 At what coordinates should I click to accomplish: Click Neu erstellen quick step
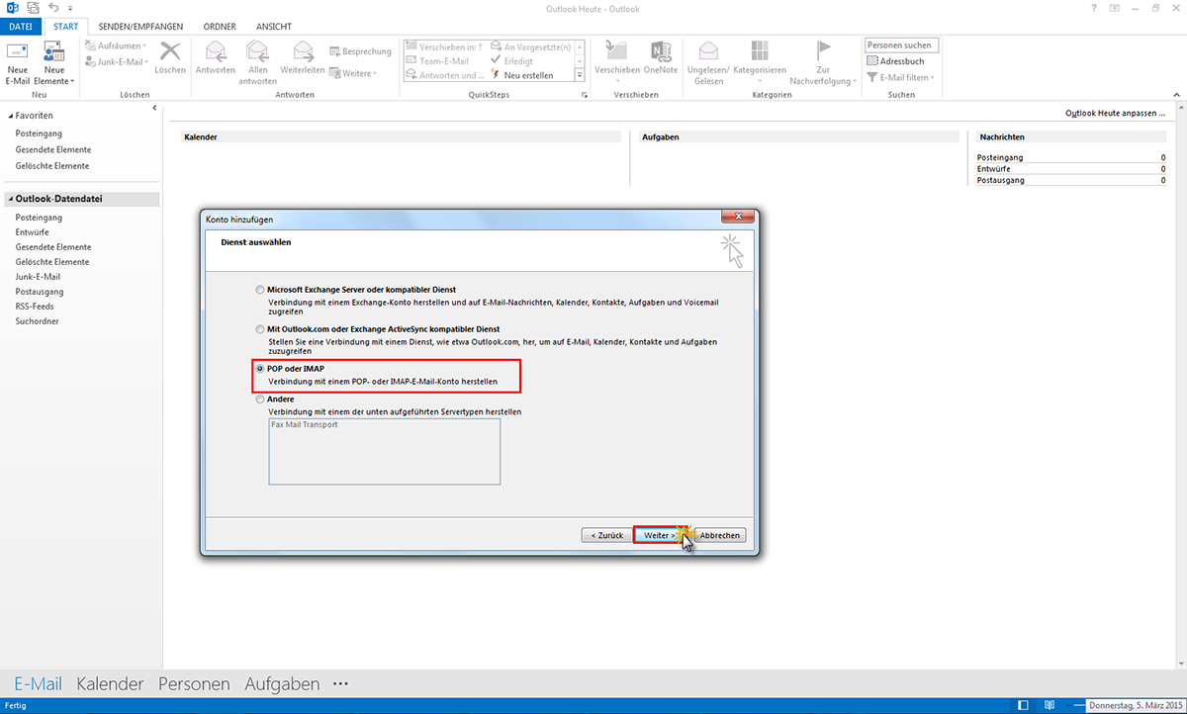pyautogui.click(x=521, y=75)
